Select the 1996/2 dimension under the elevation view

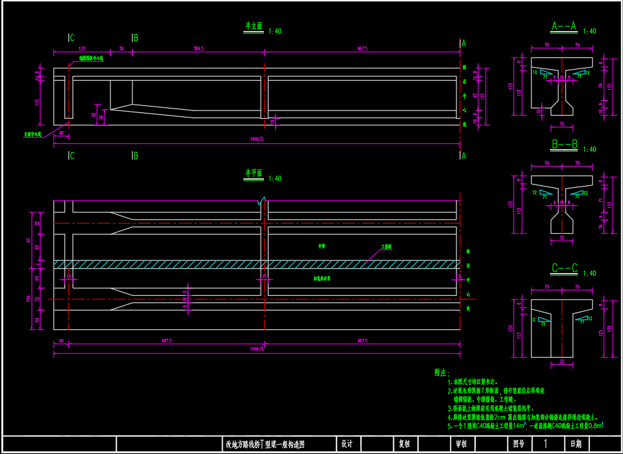point(256,139)
